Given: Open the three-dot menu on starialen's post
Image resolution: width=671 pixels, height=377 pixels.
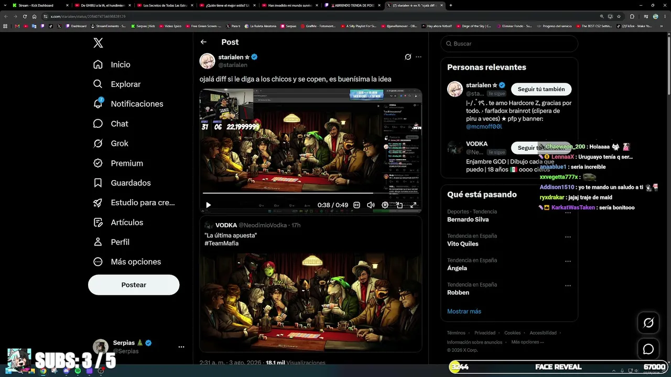Looking at the screenshot, I should pos(418,57).
